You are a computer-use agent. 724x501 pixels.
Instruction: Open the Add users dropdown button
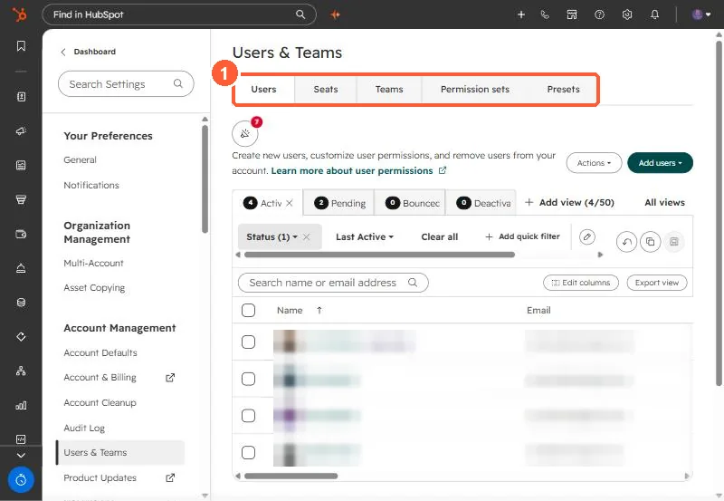[660, 163]
